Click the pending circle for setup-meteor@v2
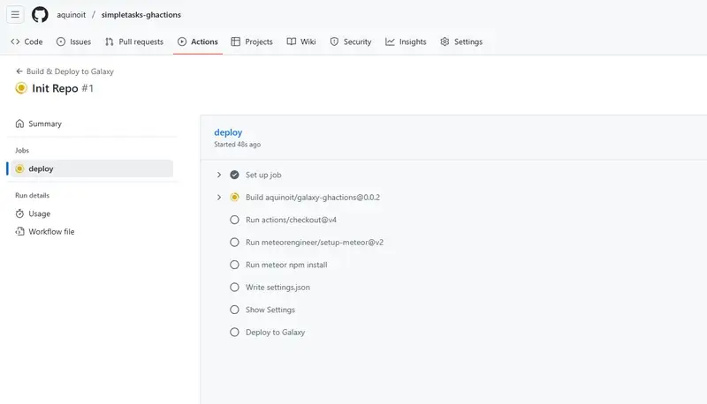Screen dimensions: 707x404 [234, 242]
